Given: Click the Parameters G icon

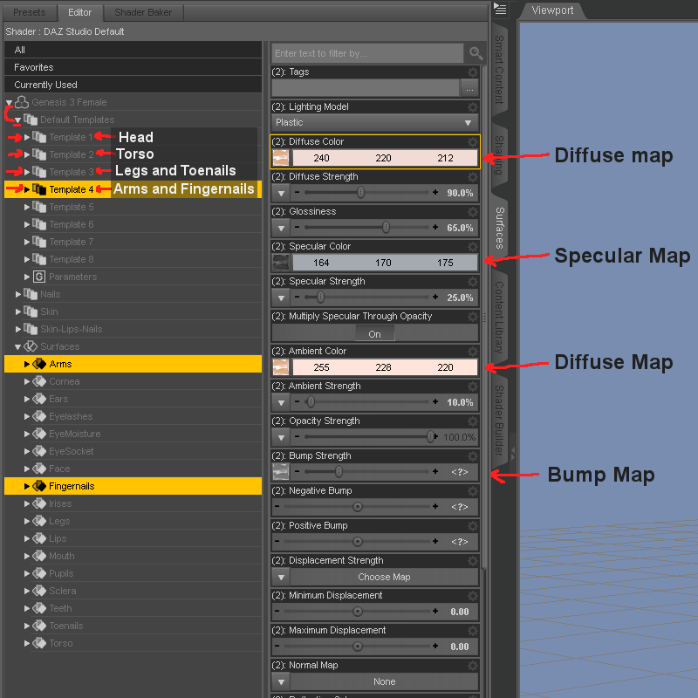Looking at the screenshot, I should [x=39, y=277].
